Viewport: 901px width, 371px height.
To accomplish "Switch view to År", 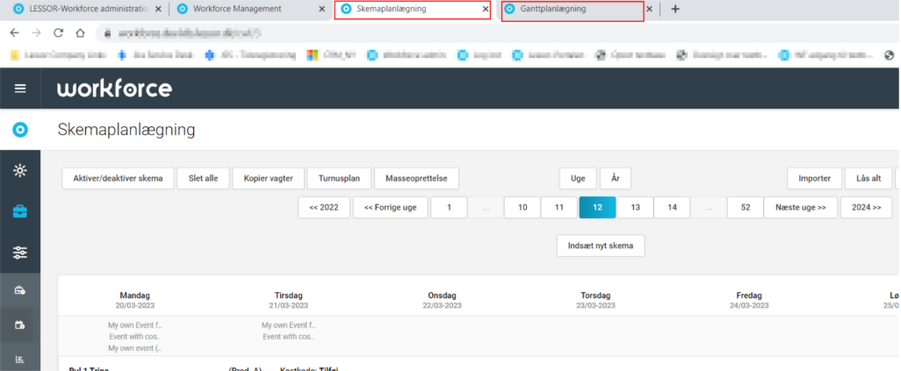I will (615, 178).
